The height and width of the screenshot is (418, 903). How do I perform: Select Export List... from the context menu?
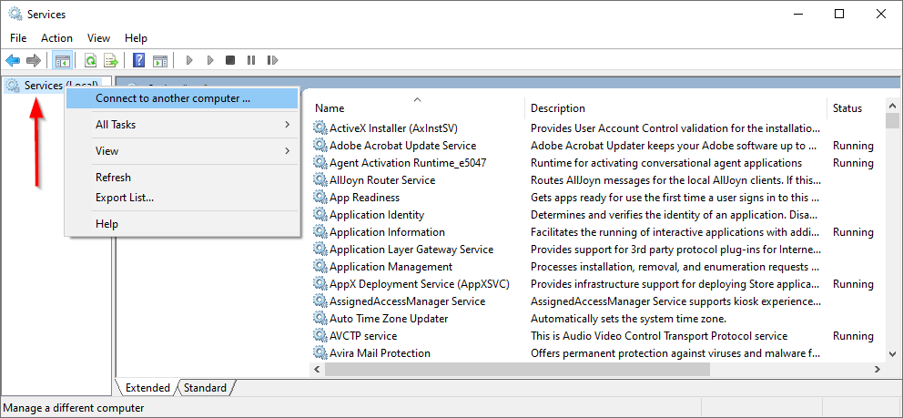(125, 198)
